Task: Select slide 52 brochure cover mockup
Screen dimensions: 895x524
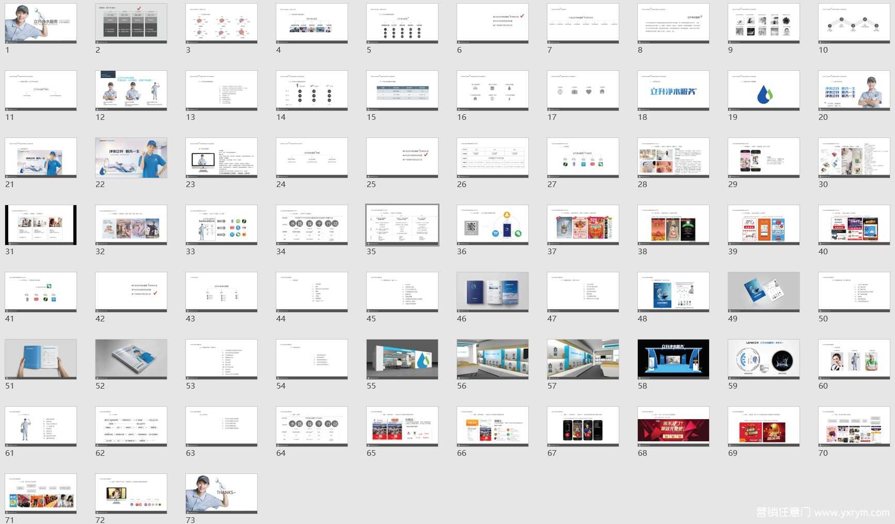Action: [x=131, y=359]
